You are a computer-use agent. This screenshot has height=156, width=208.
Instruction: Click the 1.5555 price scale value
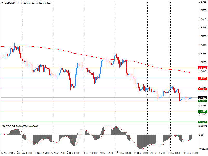tap(203, 19)
